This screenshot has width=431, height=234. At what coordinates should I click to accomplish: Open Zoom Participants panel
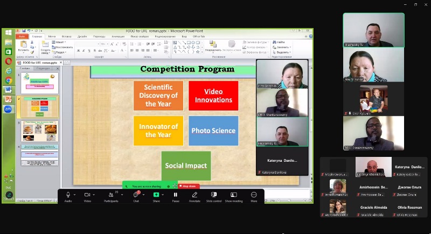[111, 197]
